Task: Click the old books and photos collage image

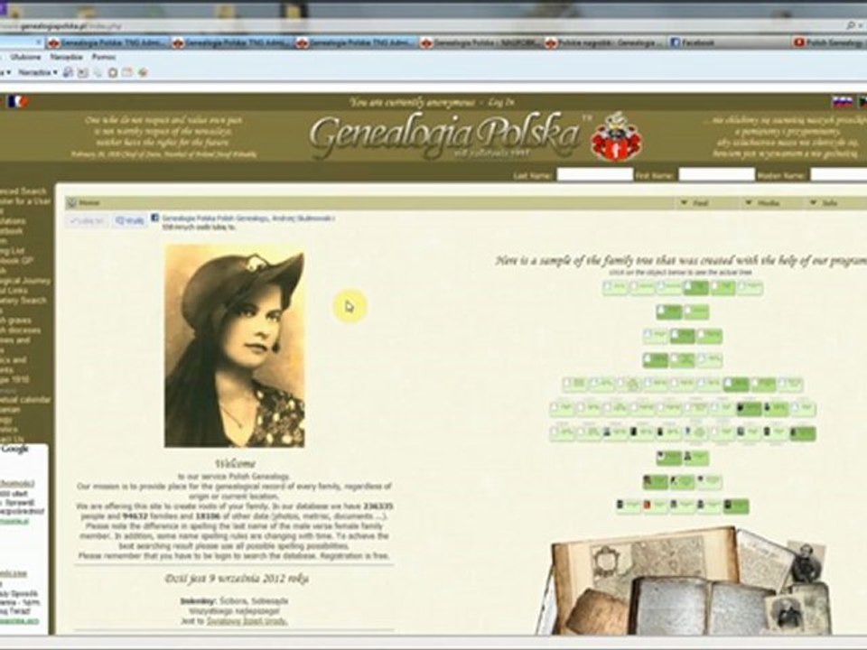Action: [685, 580]
